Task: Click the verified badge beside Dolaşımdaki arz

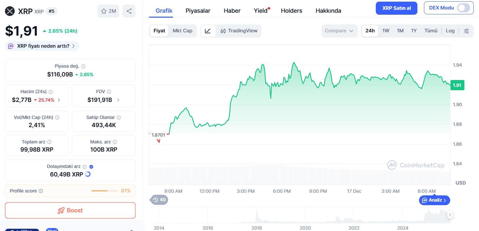Action: [91, 167]
